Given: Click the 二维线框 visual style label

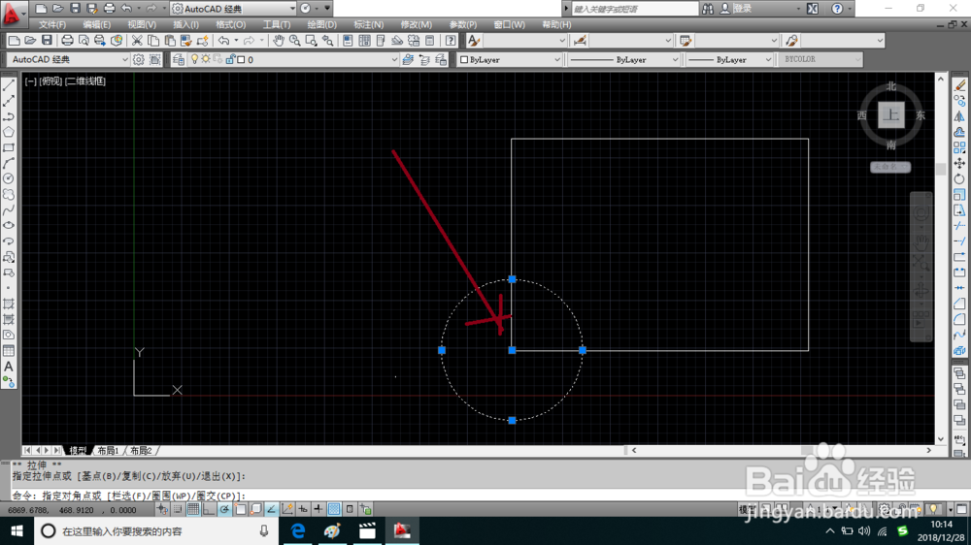Looking at the screenshot, I should click(85, 81).
